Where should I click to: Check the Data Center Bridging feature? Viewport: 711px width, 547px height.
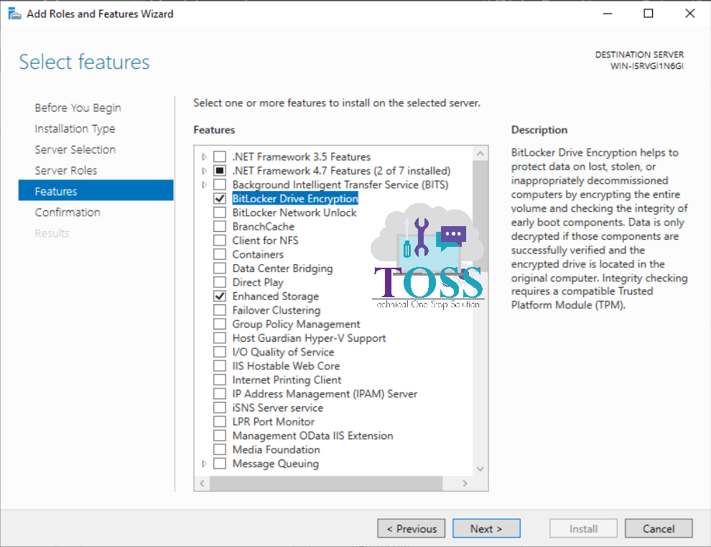pos(220,268)
